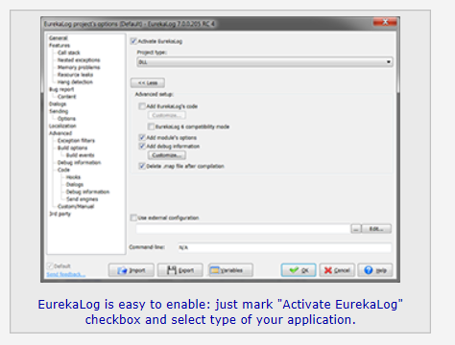
Task: Open Exception filters settings
Action: tap(76, 141)
